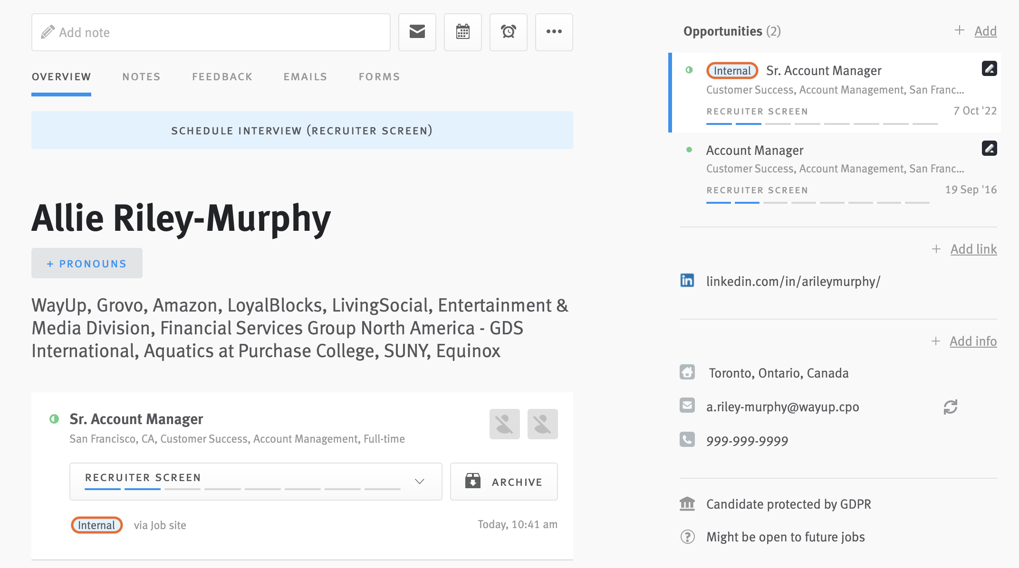Click the Add info hyperlink
This screenshot has width=1019, height=568.
[973, 341]
